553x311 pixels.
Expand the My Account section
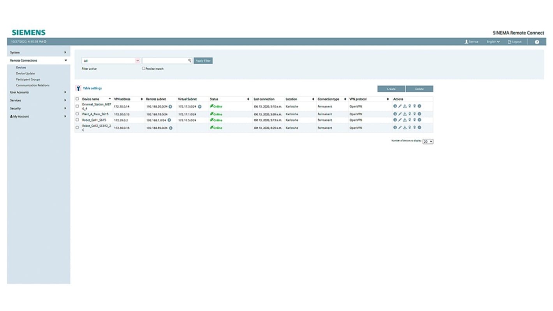point(39,116)
